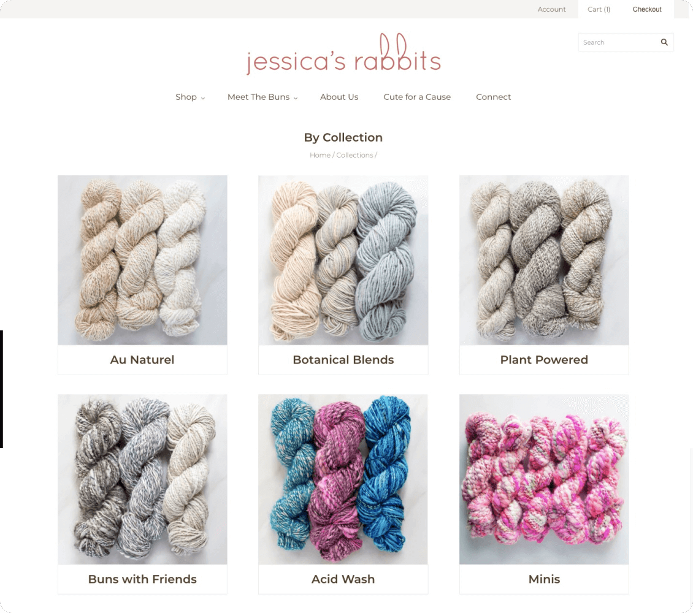Open the Cute for a Cause page
The height and width of the screenshot is (613, 693).
pos(417,97)
